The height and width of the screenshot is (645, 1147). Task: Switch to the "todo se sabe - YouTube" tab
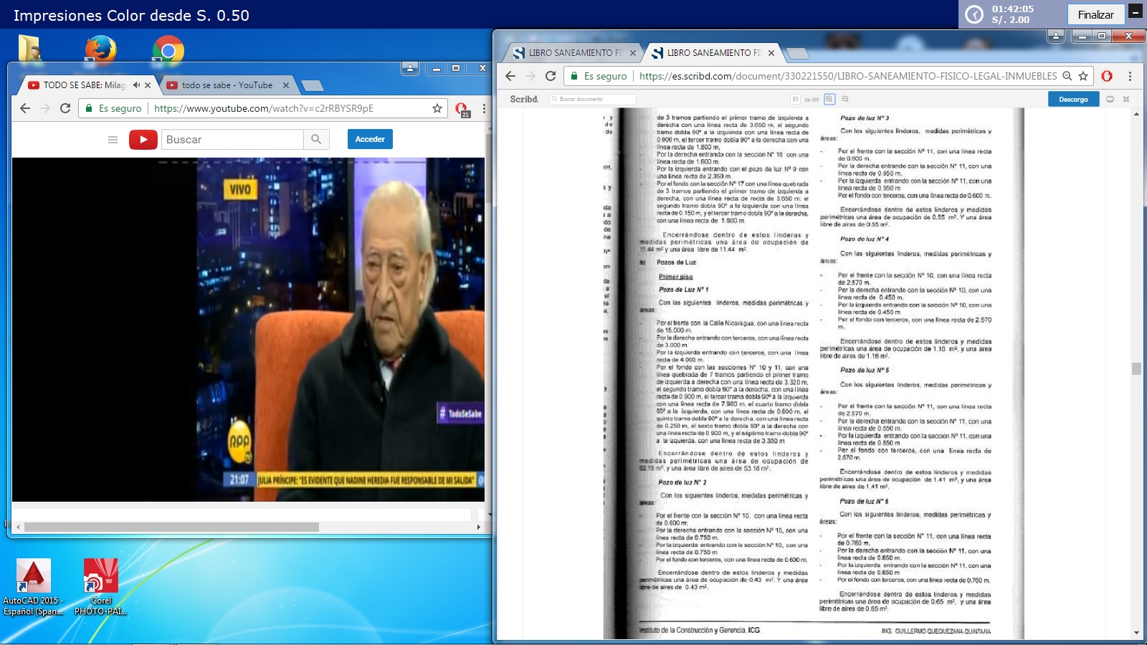coord(227,85)
